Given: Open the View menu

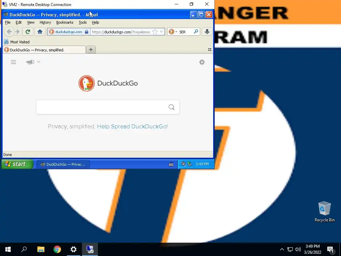Looking at the screenshot, I should (31, 22).
